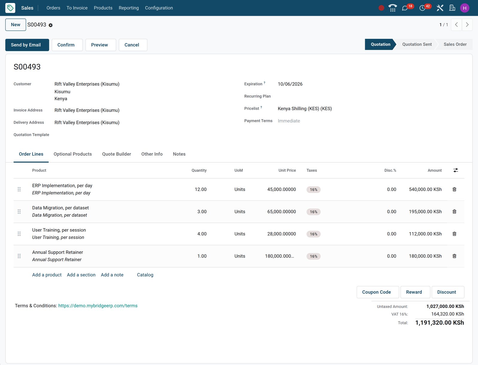478x365 pixels.
Task: Open the user avatar H menu
Action: point(465,8)
